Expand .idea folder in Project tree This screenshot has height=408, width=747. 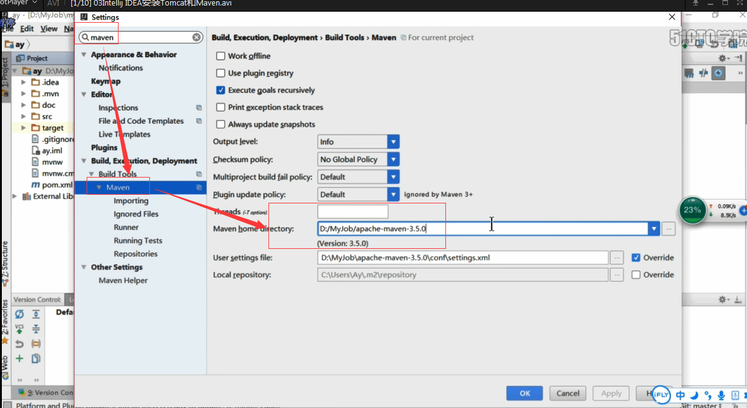[23, 82]
